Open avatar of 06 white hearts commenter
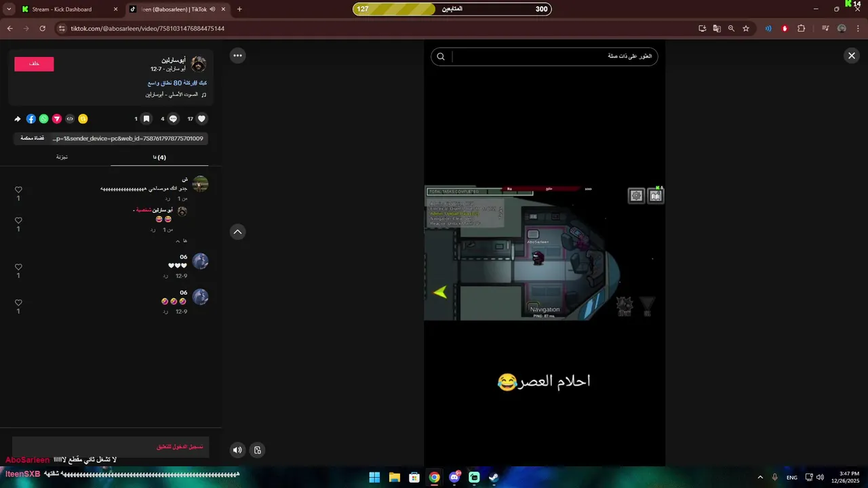Screen dimensions: 868x488 click(x=200, y=261)
